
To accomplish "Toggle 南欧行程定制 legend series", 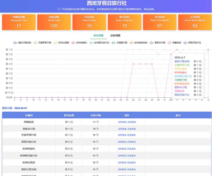I will click(15, 43).
